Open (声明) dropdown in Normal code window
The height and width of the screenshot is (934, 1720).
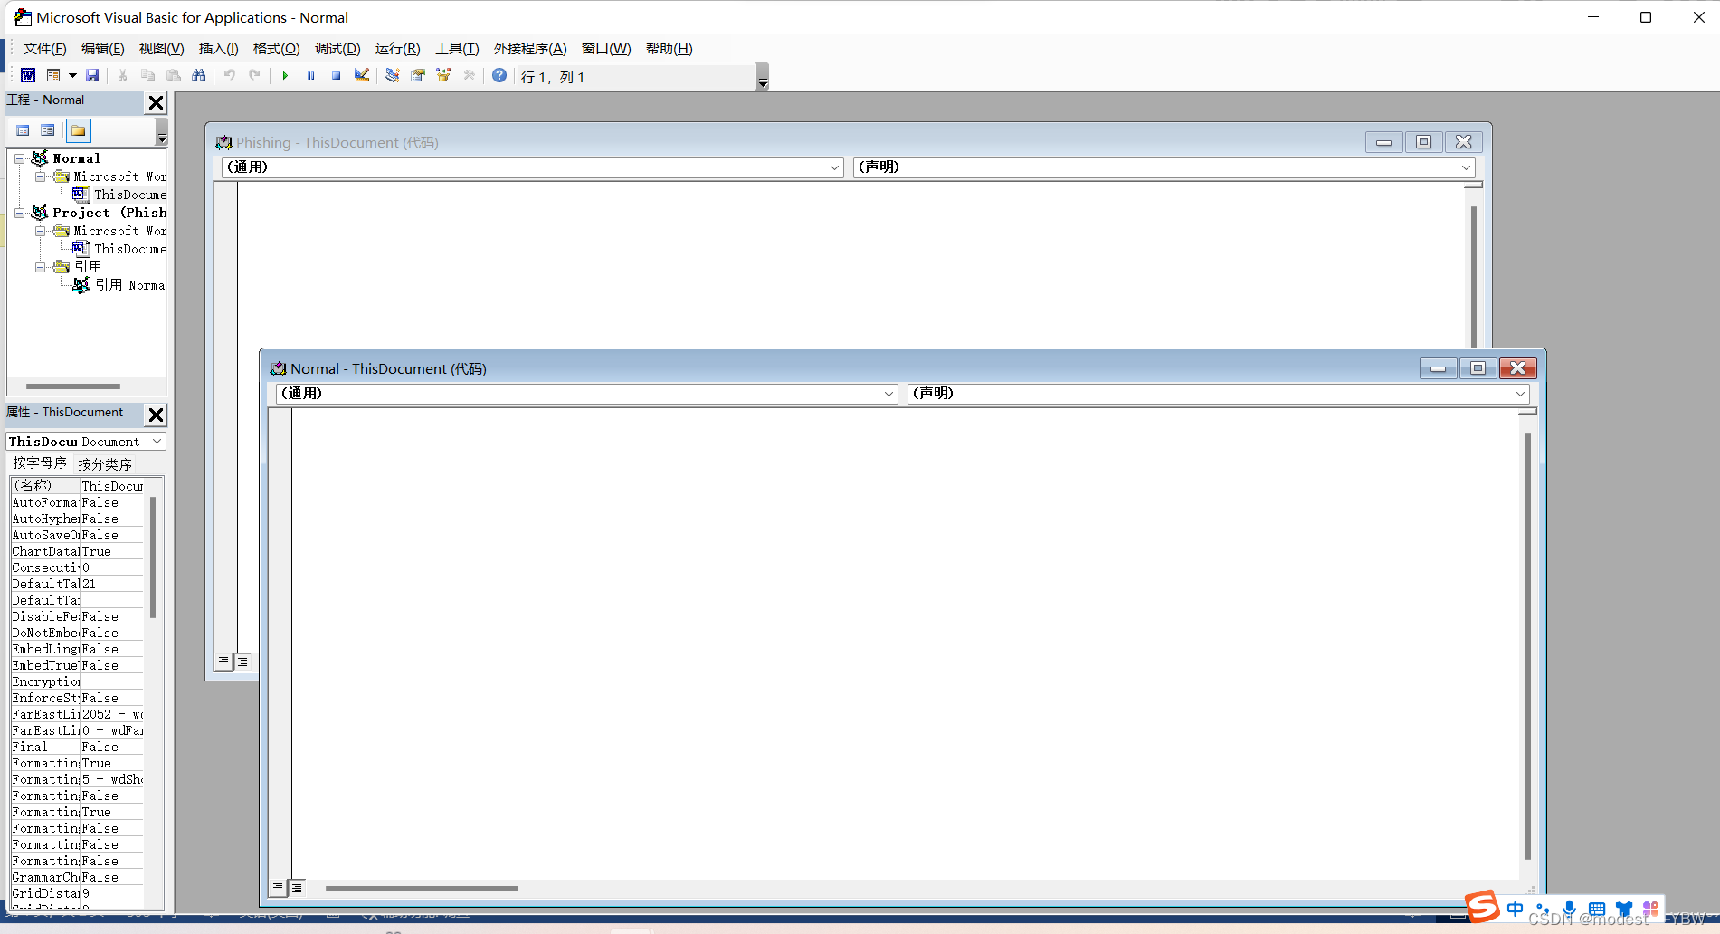pyautogui.click(x=1519, y=394)
